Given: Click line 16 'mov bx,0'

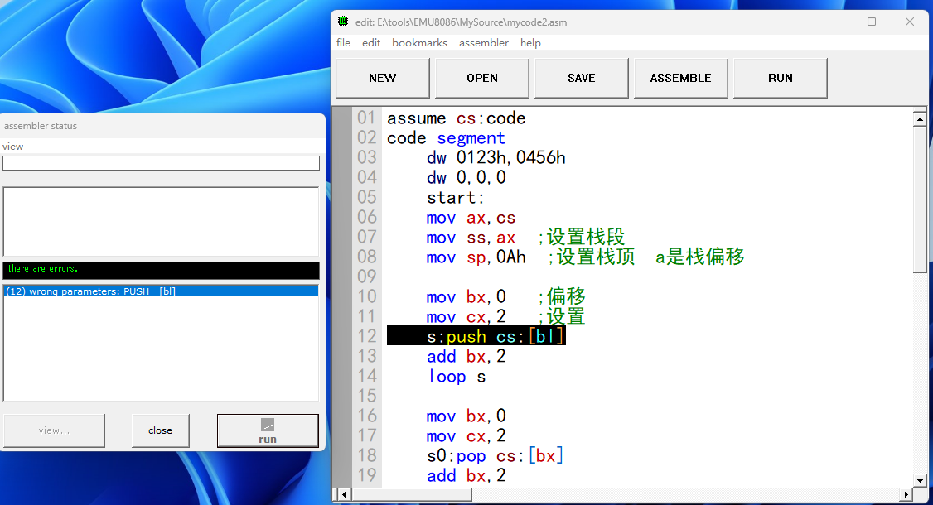Looking at the screenshot, I should (466, 416).
